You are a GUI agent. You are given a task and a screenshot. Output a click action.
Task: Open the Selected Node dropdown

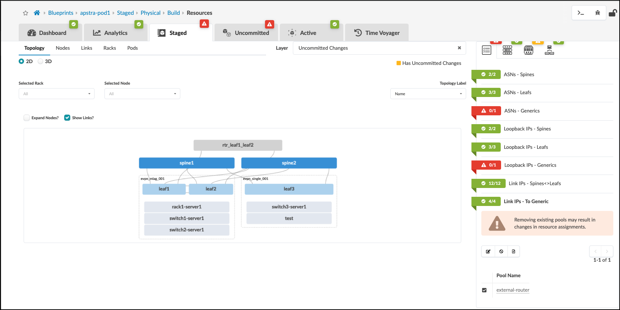pos(142,94)
